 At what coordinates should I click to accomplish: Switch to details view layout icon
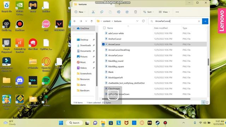[203, 102]
